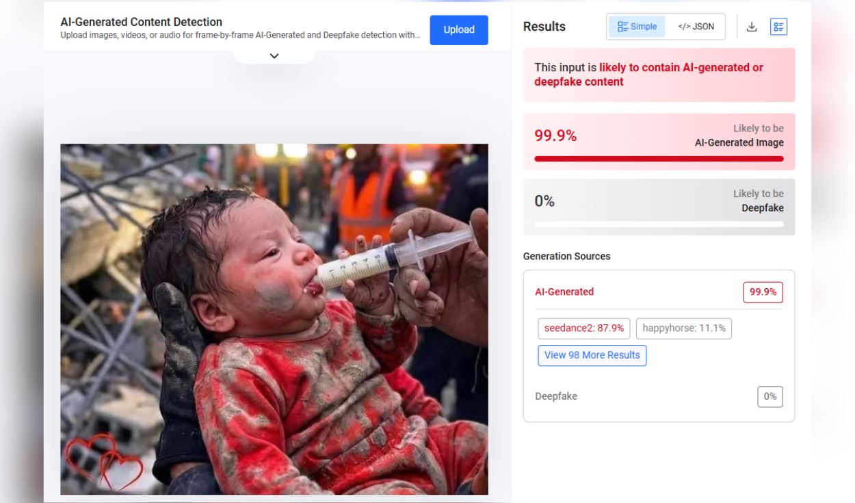Open the uploaded baby image preview
855x503 pixels.
274,319
